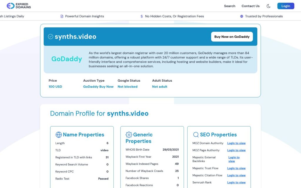This screenshot has width=301, height=188.
Task: Click the Powerful Domain Insights text
Action: (84, 16)
